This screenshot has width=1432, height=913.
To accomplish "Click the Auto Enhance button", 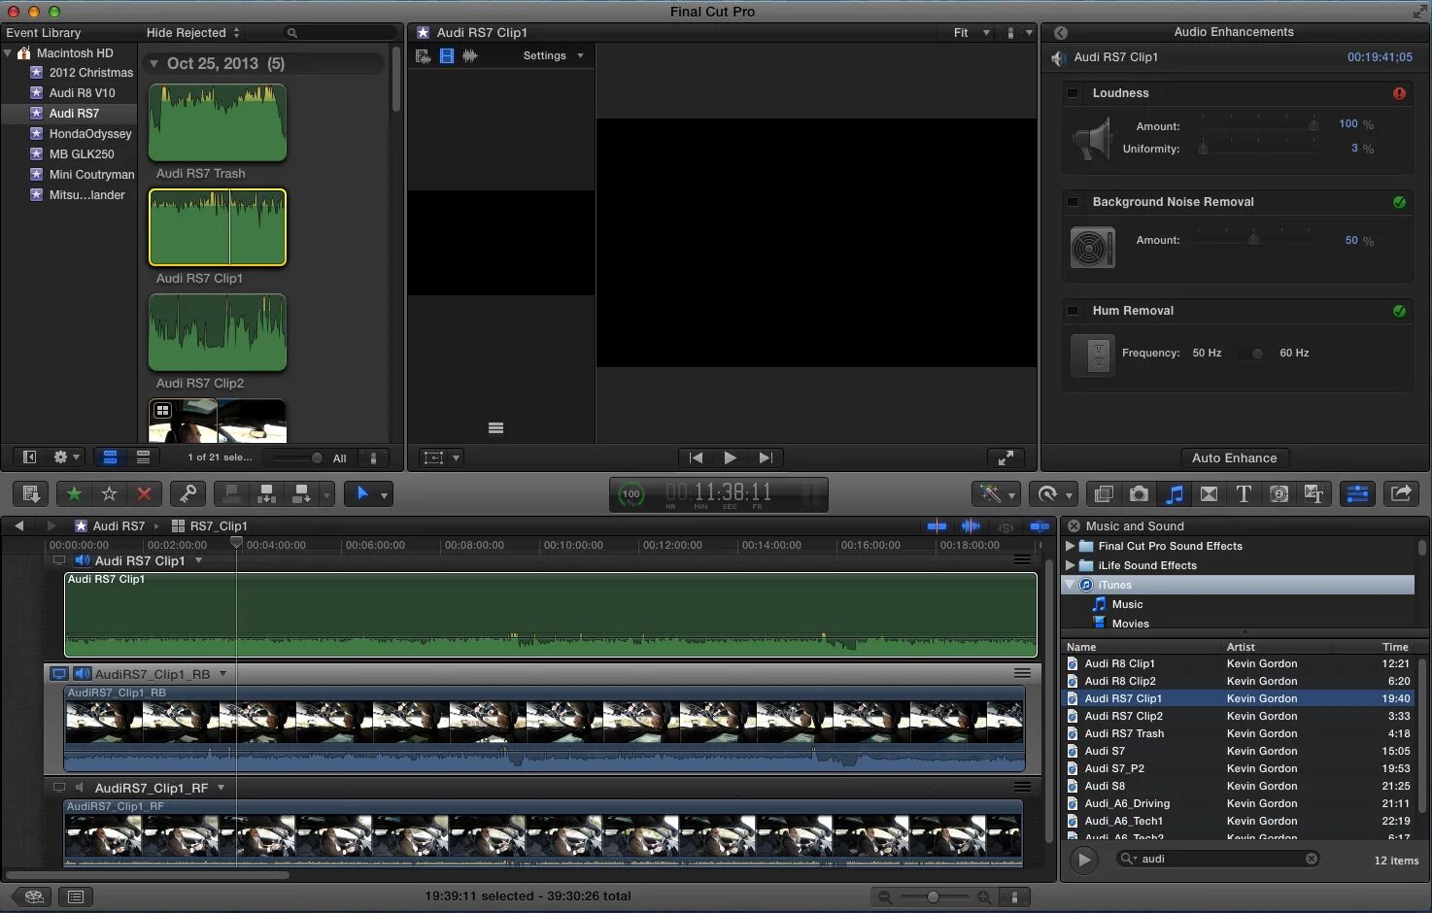I will pyautogui.click(x=1234, y=457).
